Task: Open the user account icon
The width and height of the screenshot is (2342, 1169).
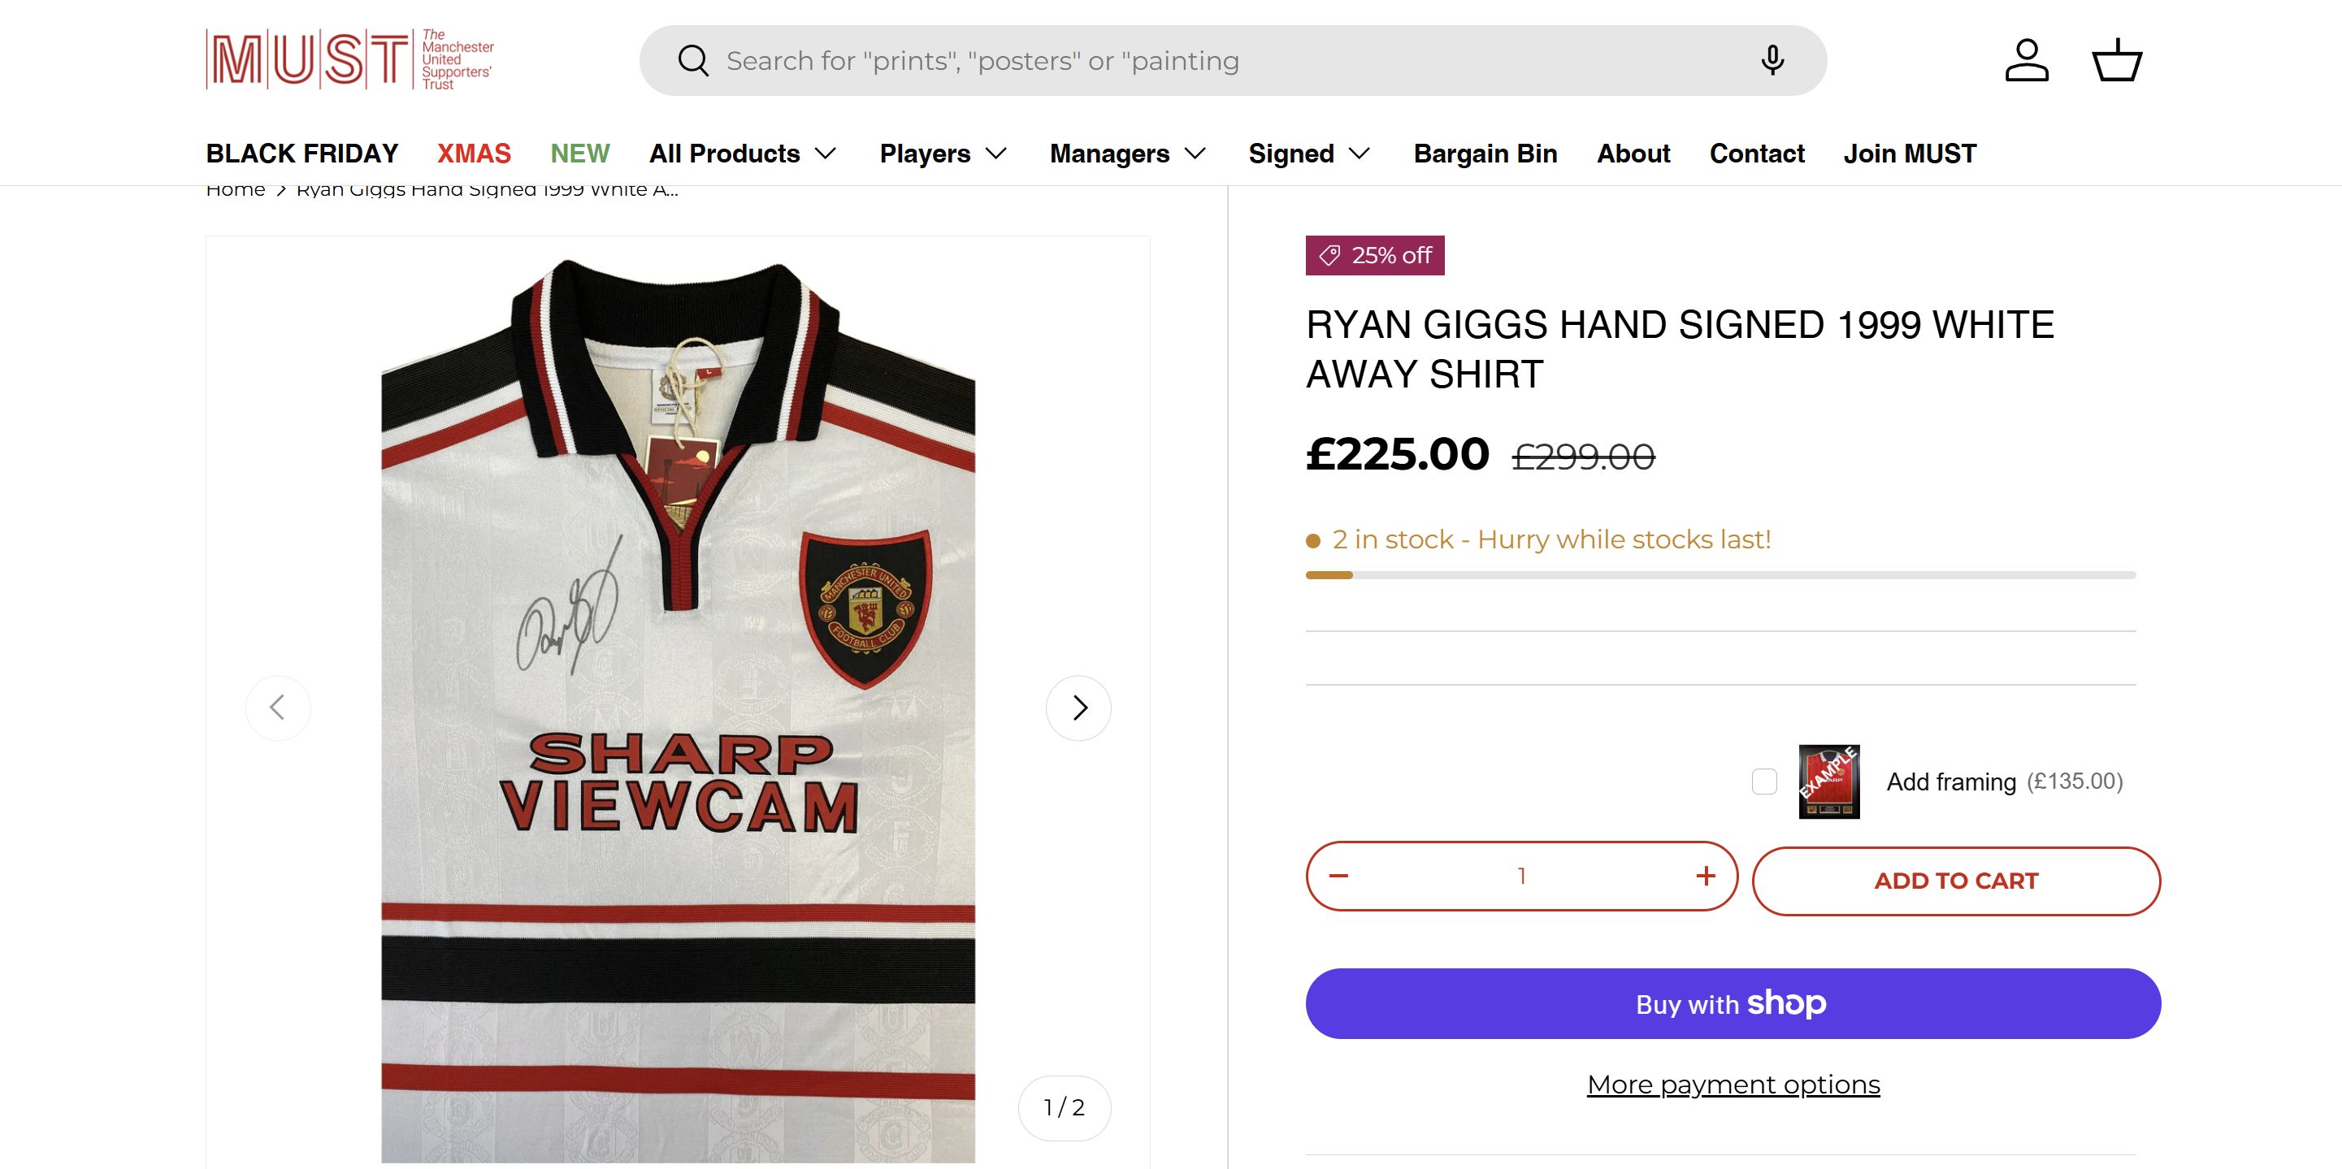Action: click(x=2027, y=61)
